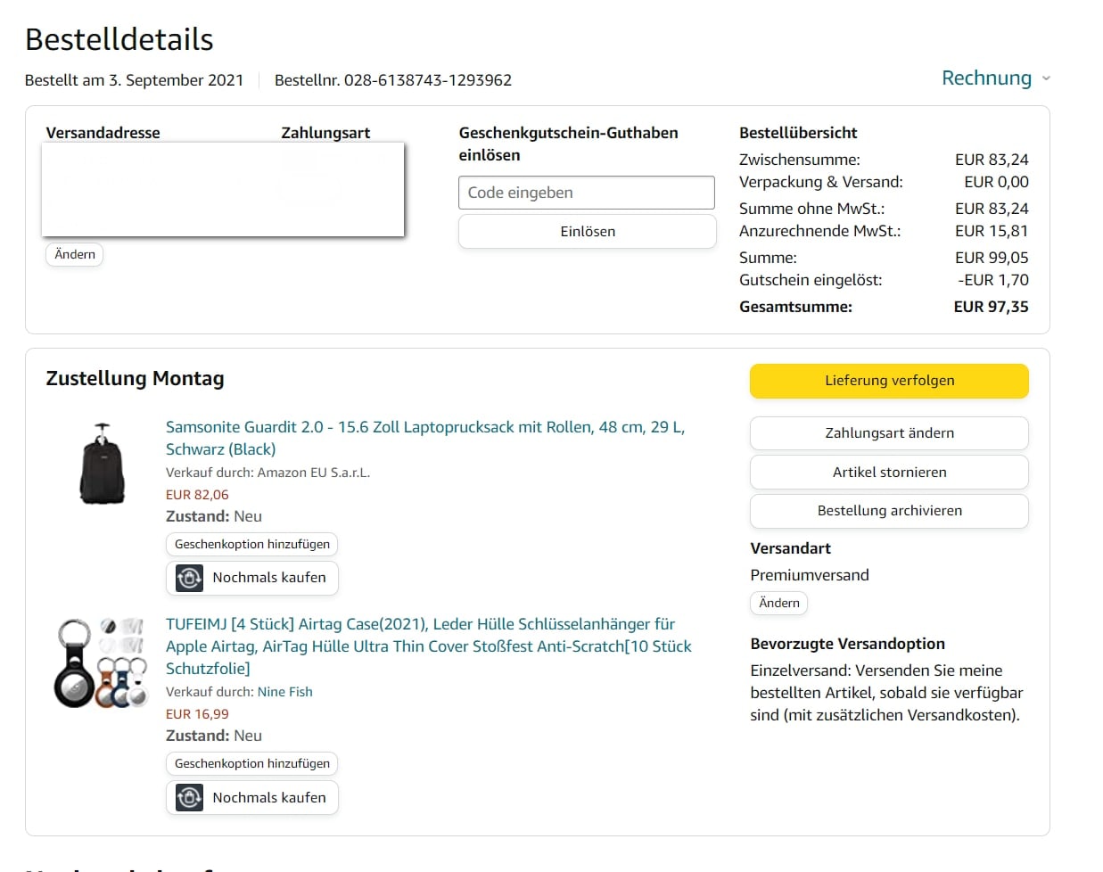Viewport: 1103px width, 872px height.
Task: Click into the gift code input field
Action: [x=586, y=193]
